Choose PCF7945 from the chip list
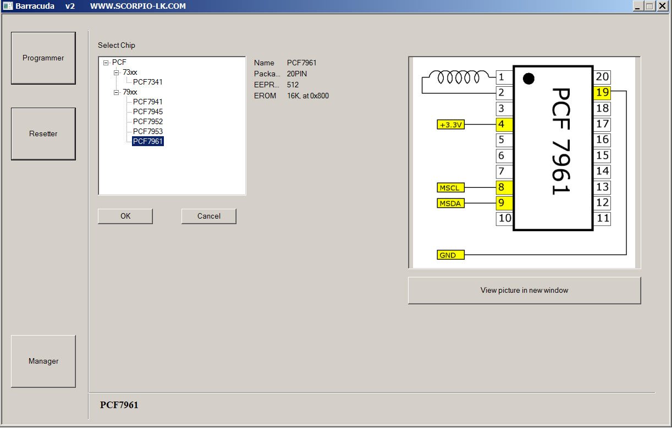This screenshot has height=429, width=672. point(147,112)
